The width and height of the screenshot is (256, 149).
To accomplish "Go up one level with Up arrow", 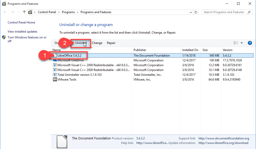I will [24, 12].
